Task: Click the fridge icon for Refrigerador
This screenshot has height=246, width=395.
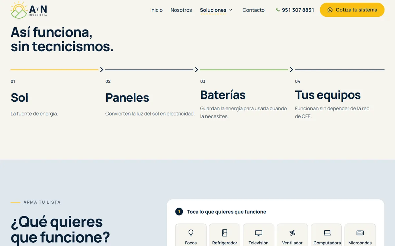Action: click(225, 233)
